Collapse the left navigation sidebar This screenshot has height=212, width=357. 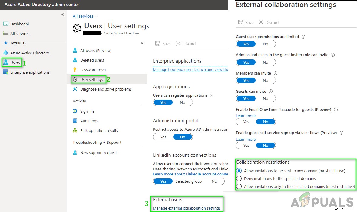click(62, 14)
